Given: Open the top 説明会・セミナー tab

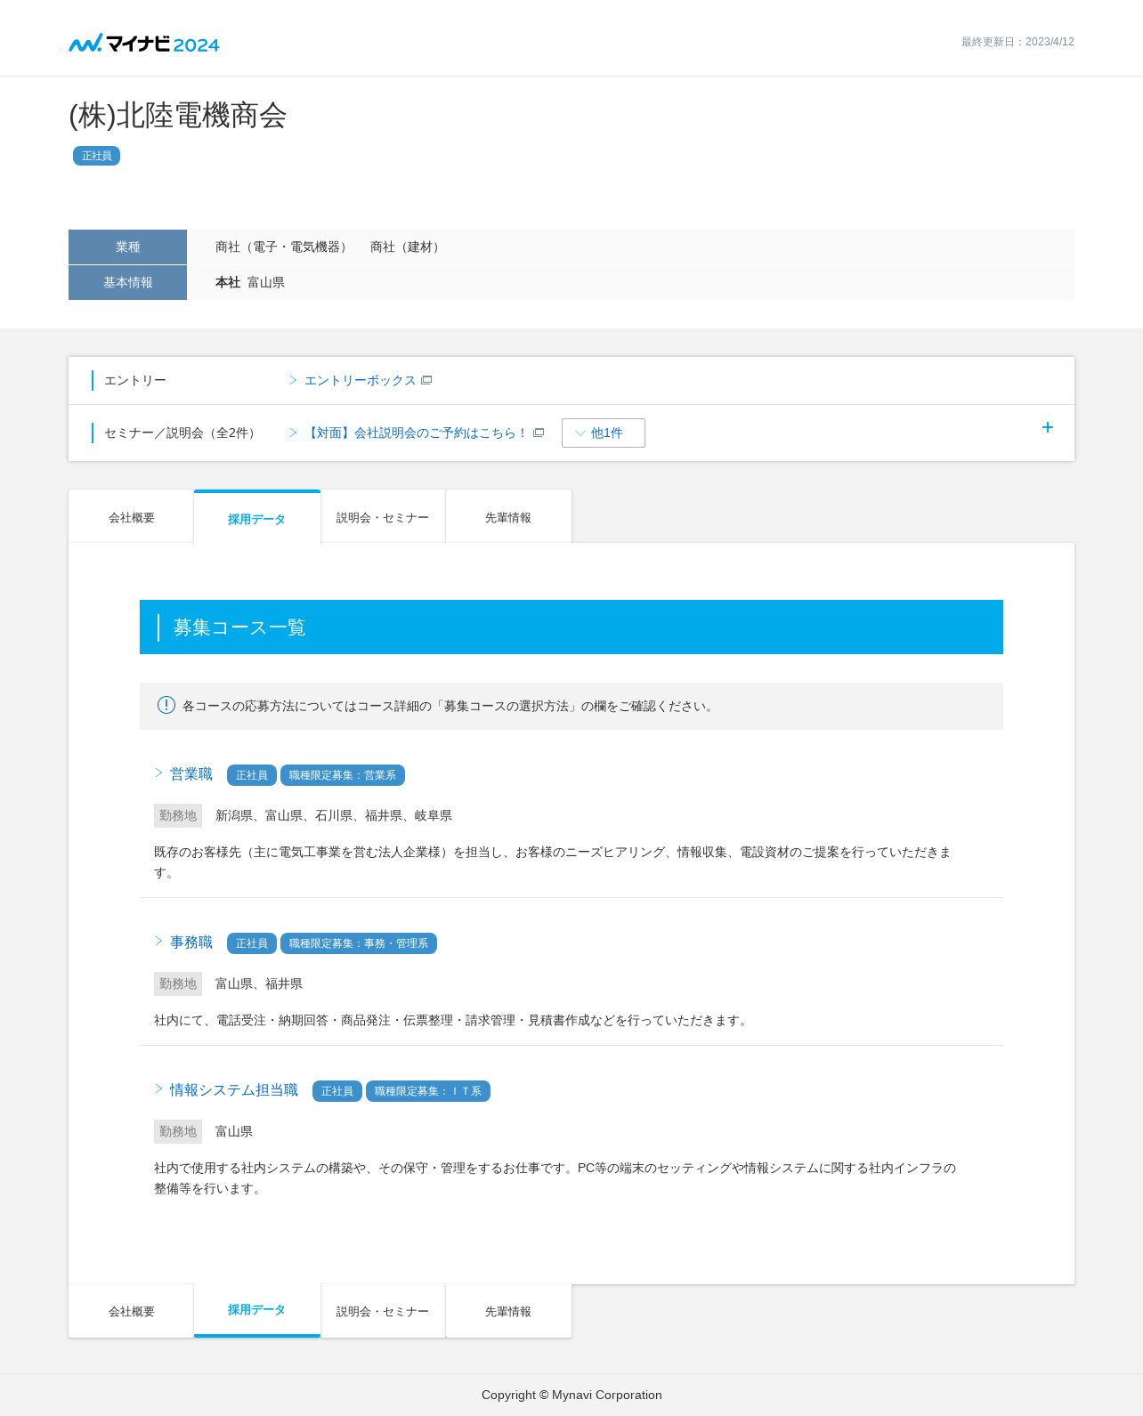Looking at the screenshot, I should 383,517.
